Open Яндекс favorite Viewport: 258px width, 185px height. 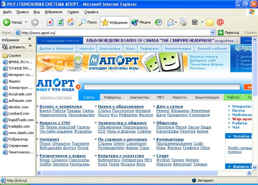(12, 81)
